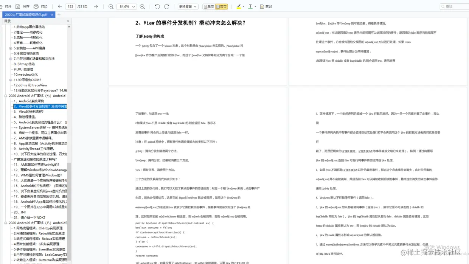Screen dimensions: 469x264
Task: Open the 84.6% zoom level dropdown
Action: [126, 6]
